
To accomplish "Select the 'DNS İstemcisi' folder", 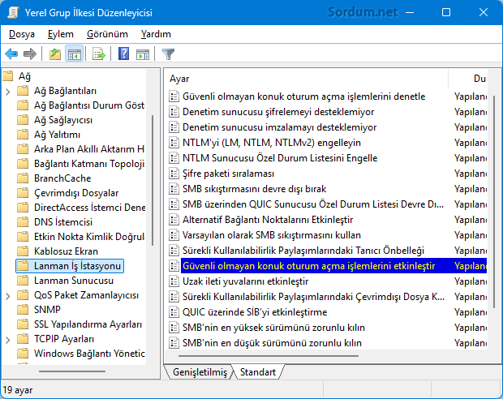I will [x=63, y=222].
